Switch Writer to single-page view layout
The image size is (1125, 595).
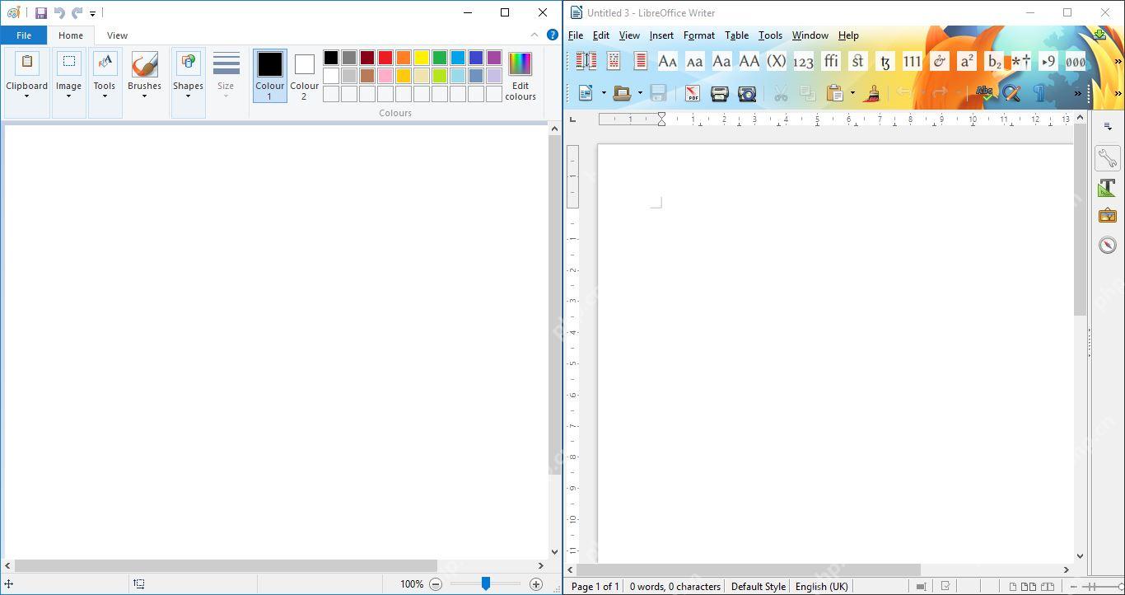pyautogui.click(x=1013, y=587)
